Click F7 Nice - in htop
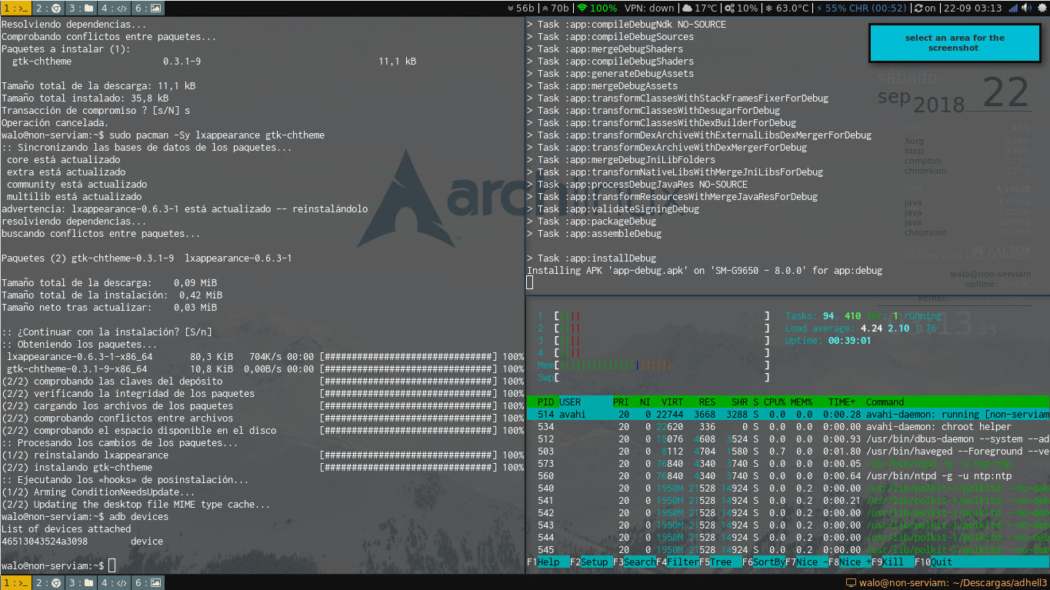This screenshot has height=590, width=1050. 807,562
